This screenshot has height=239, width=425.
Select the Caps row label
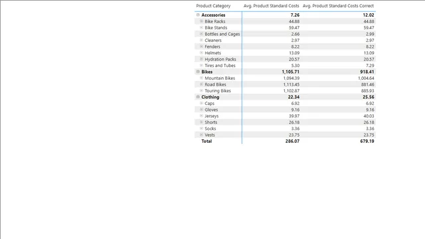210,104
